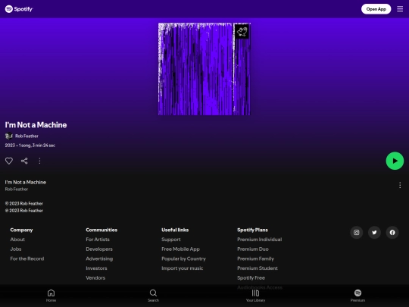The height and width of the screenshot is (307, 409).
Task: Open Premium tab in bottom bar
Action: pos(357,296)
